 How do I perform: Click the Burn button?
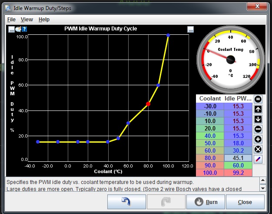tap(206, 202)
